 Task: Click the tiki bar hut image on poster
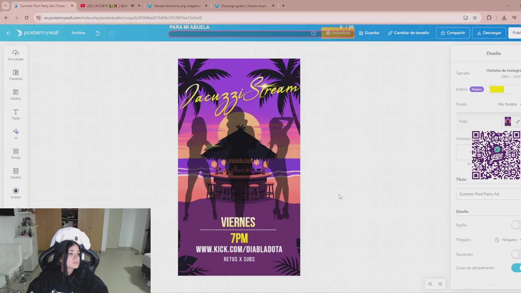point(239,163)
